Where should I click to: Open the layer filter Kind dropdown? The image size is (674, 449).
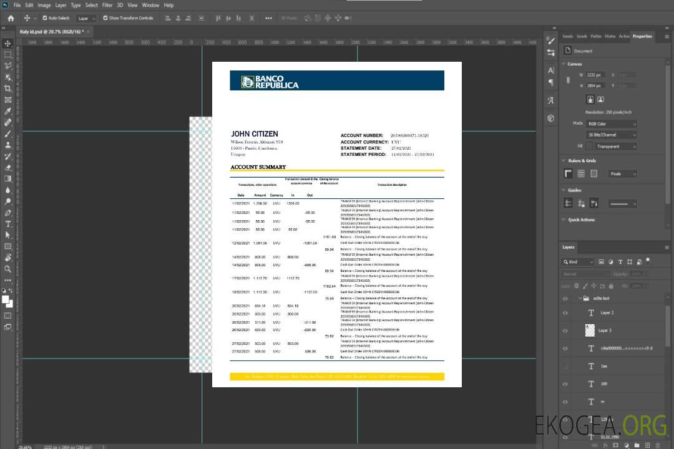click(x=578, y=262)
